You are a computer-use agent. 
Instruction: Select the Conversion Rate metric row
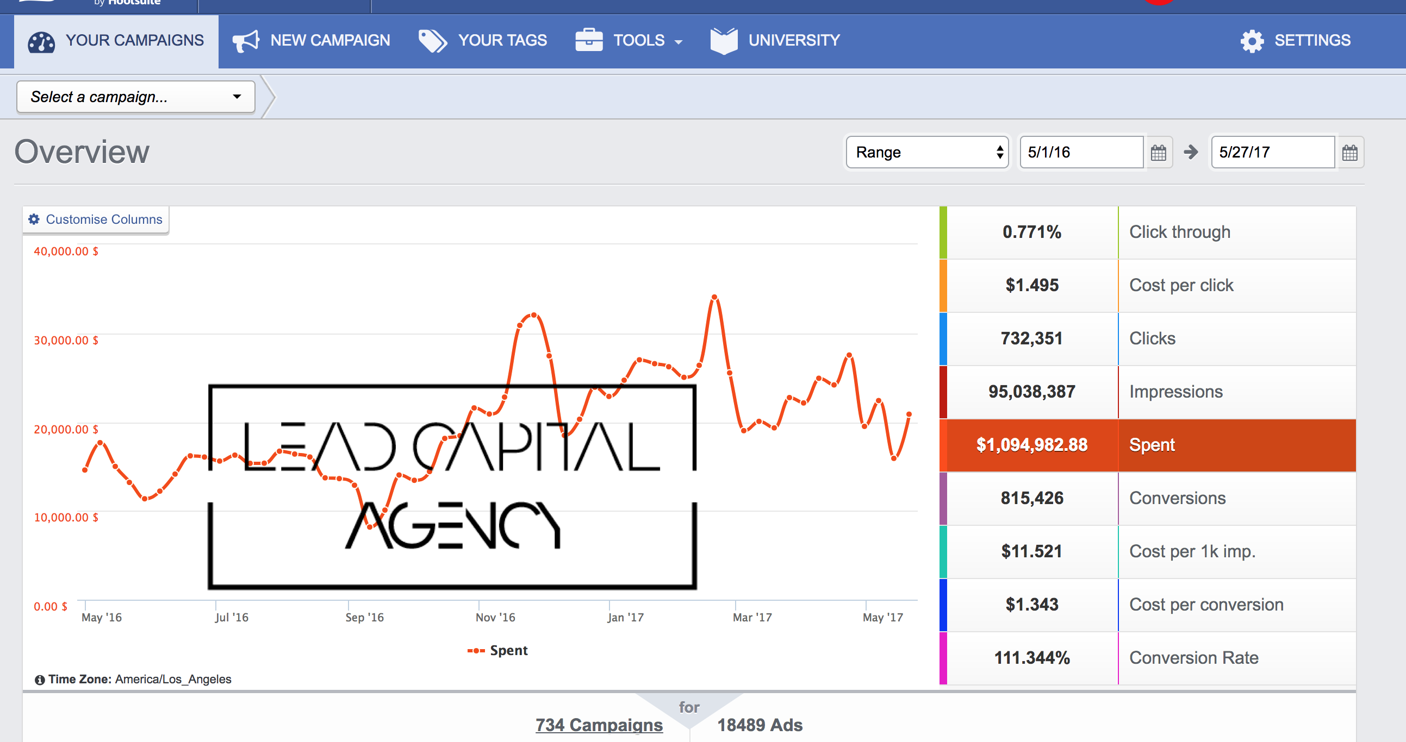(1147, 658)
